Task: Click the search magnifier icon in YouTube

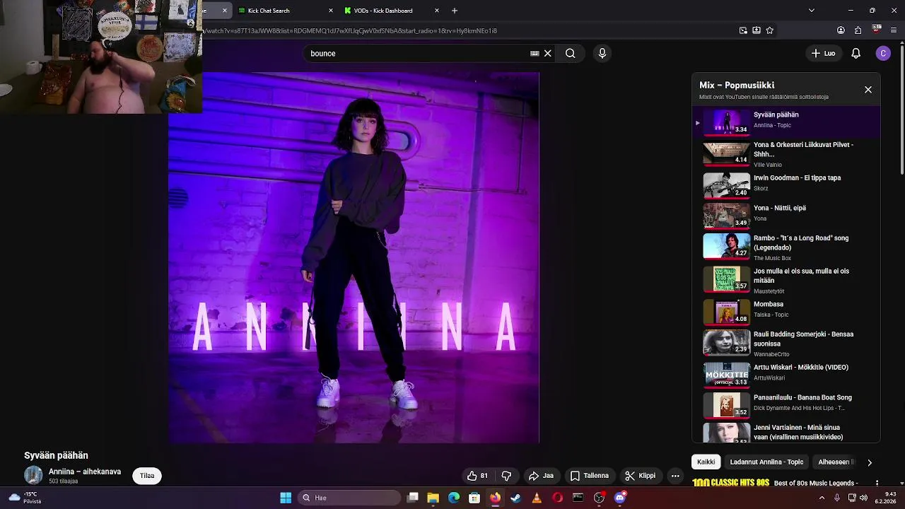Action: [570, 53]
